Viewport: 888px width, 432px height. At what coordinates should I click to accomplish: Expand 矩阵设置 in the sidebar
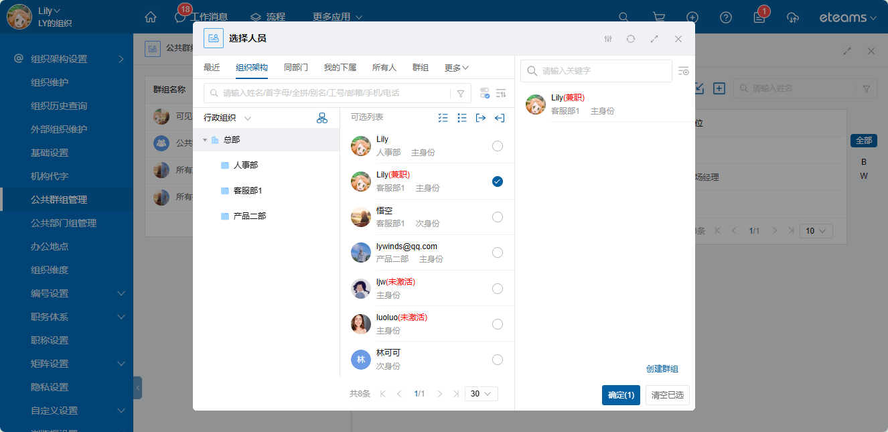click(121, 364)
